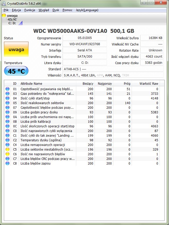Click blue status icon for attribute 05
The height and width of the screenshot is (225, 169).
coord(7,103)
